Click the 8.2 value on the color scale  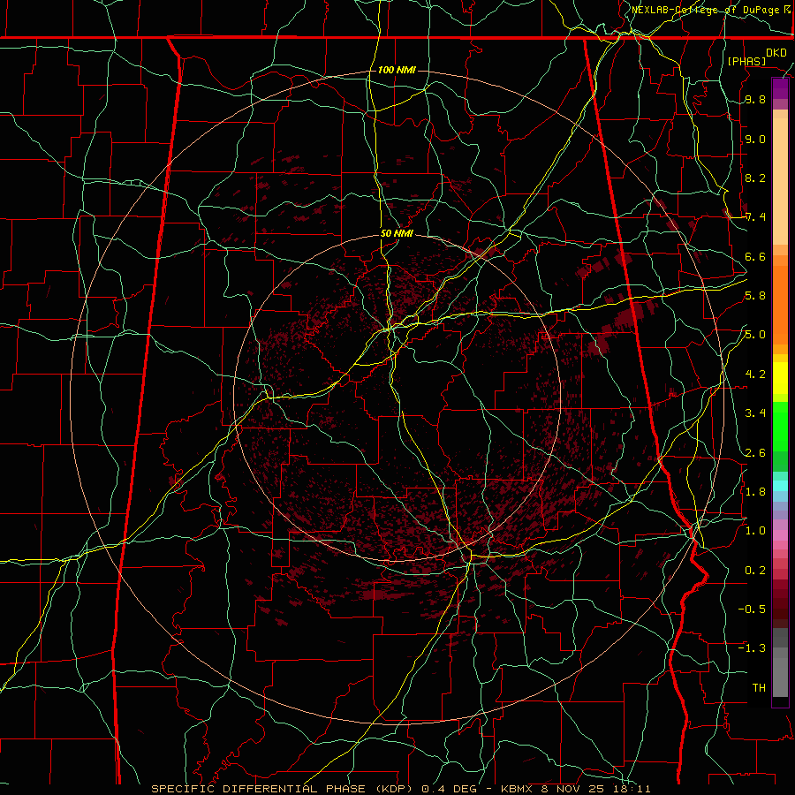click(755, 178)
